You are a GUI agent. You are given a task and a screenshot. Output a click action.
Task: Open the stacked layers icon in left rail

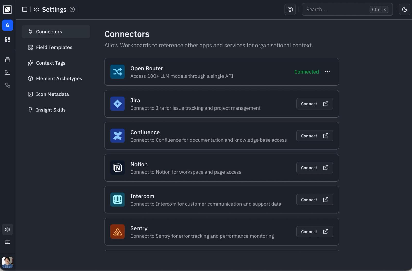(7, 60)
